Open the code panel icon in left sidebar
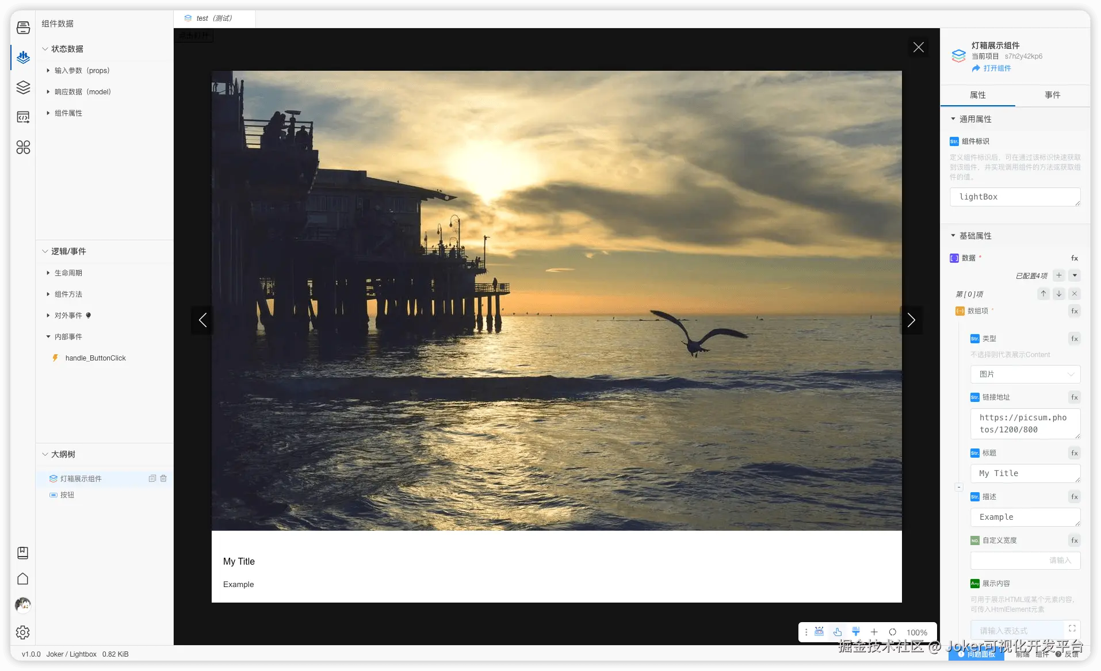The height and width of the screenshot is (671, 1101). coord(23,117)
